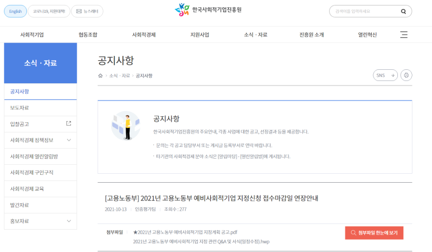
Task: Click into the search input field
Action: 365,11
